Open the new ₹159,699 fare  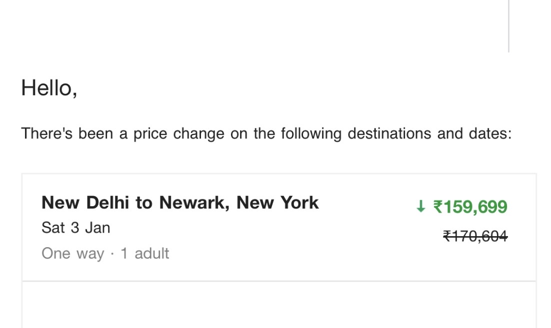[470, 207]
